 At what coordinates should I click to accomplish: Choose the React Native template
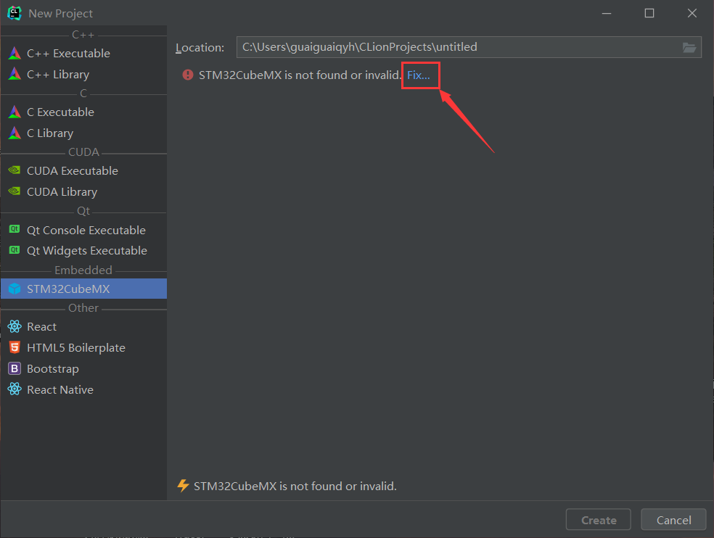click(x=83, y=389)
